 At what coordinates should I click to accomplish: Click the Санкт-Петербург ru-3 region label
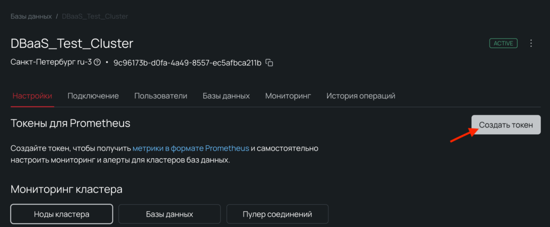(x=51, y=62)
